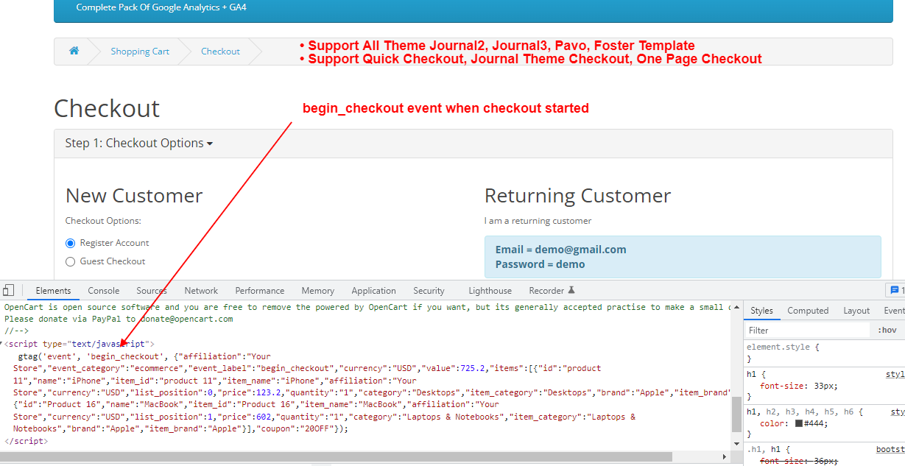Click the Shopping Cart breadcrumb link

[140, 52]
